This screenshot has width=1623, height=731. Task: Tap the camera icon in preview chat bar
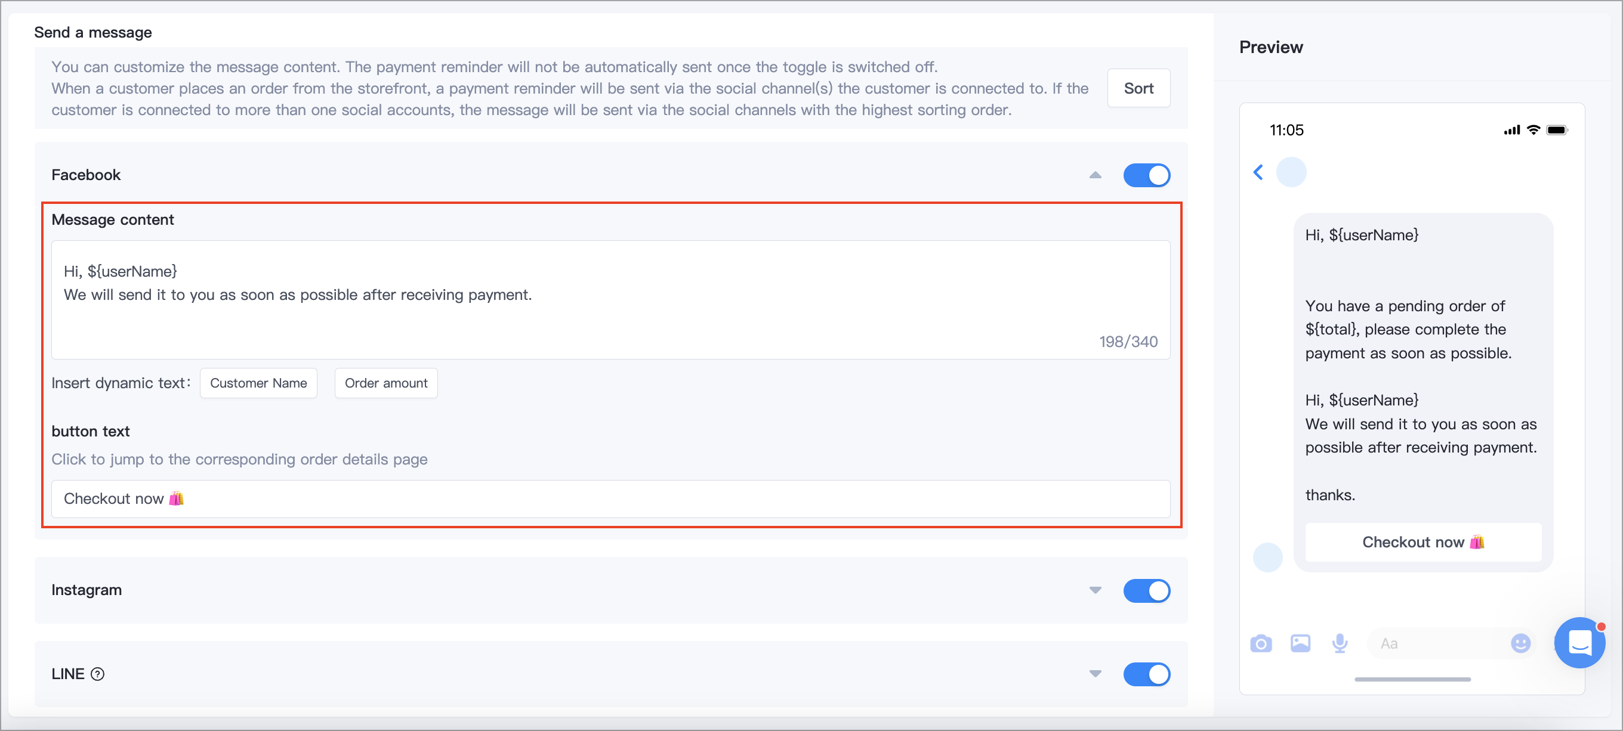point(1261,643)
